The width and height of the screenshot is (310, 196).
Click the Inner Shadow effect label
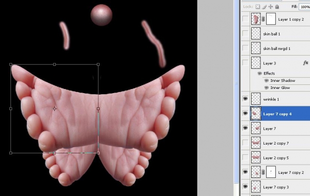click(283, 80)
